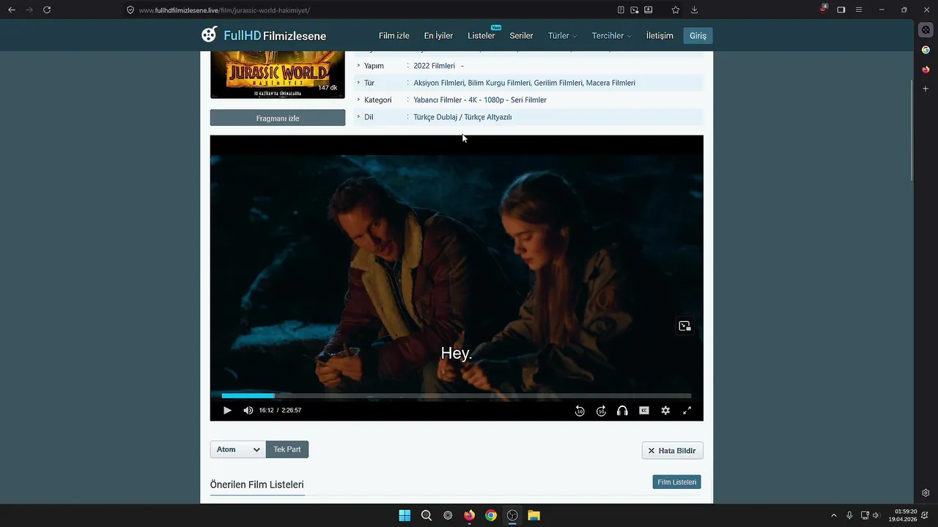Viewport: 938px width, 527px height.
Task: Open the Macera Filmleri genre link
Action: pyautogui.click(x=610, y=83)
